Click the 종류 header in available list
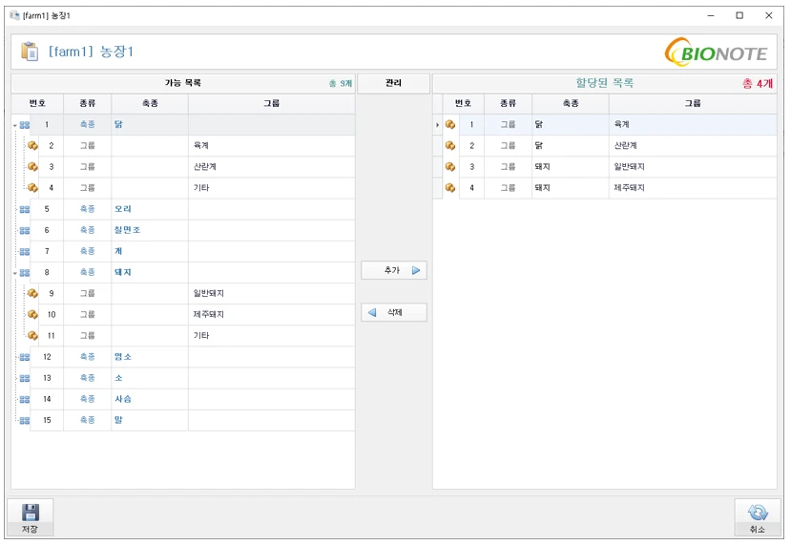Image resolution: width=791 pixels, height=545 pixels. (x=87, y=103)
